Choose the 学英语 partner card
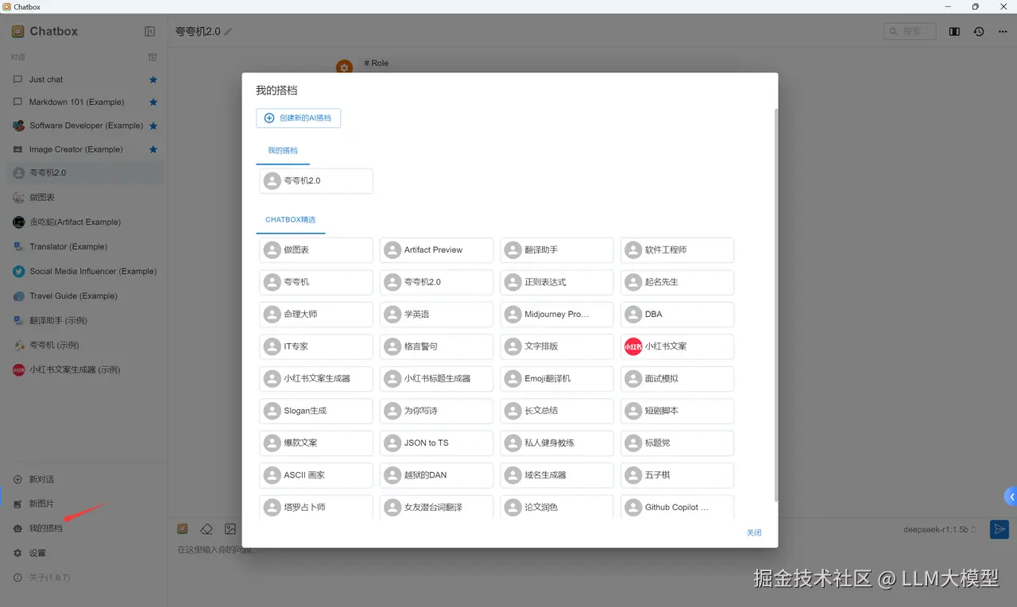Viewport: 1017px width, 607px height. pyautogui.click(x=436, y=314)
